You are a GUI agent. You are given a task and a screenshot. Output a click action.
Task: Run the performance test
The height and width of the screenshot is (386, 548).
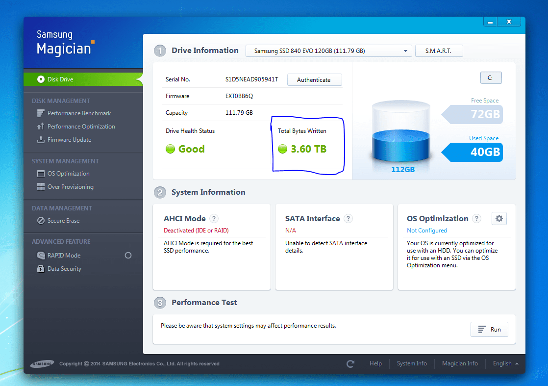(x=489, y=330)
